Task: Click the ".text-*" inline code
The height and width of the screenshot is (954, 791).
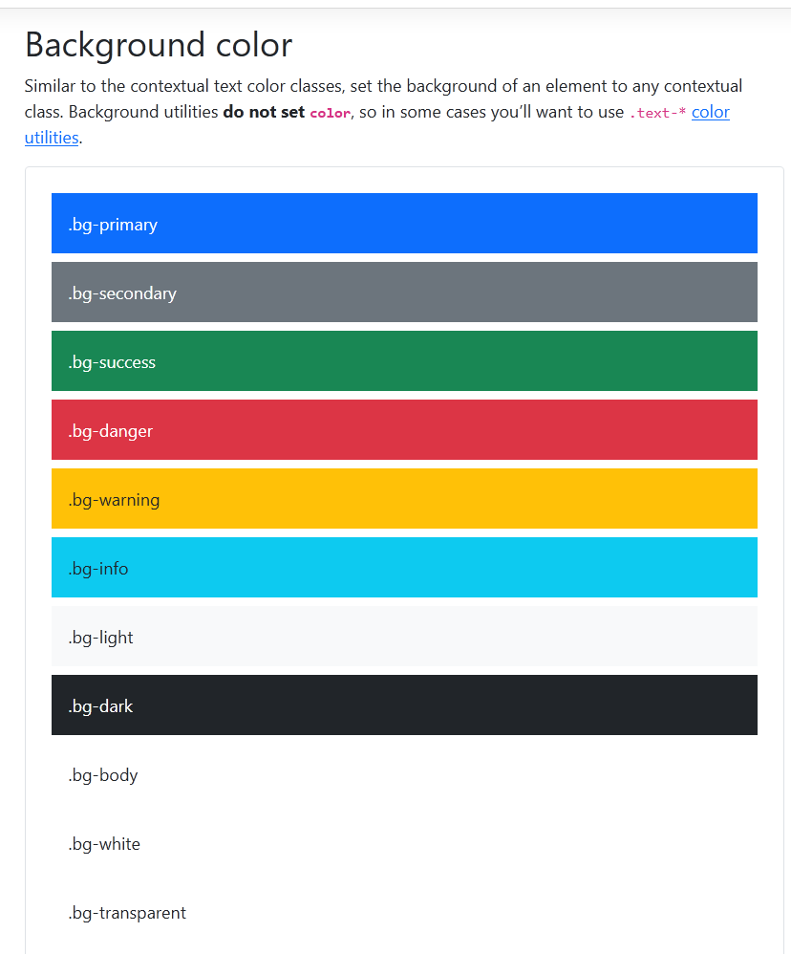Action: point(657,113)
